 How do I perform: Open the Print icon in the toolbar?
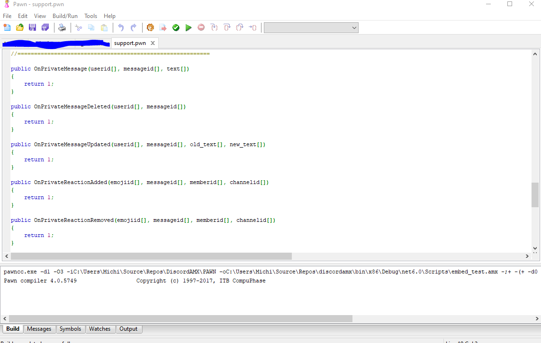click(62, 27)
